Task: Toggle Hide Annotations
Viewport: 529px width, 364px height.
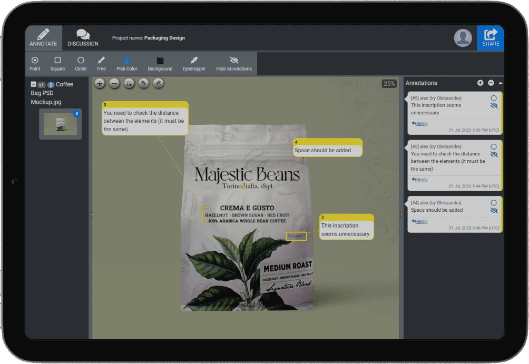Action: coord(234,63)
